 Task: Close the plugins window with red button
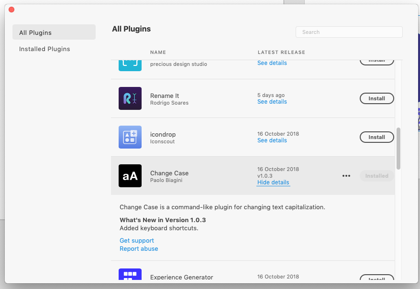point(11,10)
